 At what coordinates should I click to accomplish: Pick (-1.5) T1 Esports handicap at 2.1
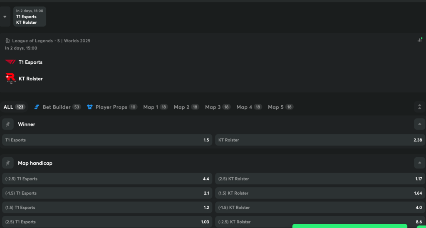(x=107, y=193)
